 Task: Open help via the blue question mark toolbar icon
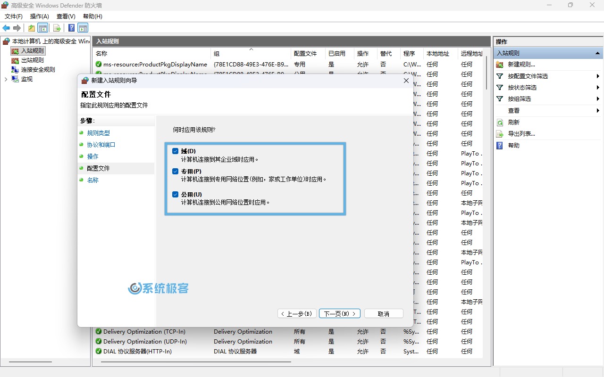(x=71, y=28)
